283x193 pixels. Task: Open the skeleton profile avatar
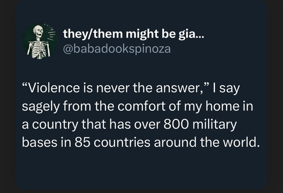40,41
